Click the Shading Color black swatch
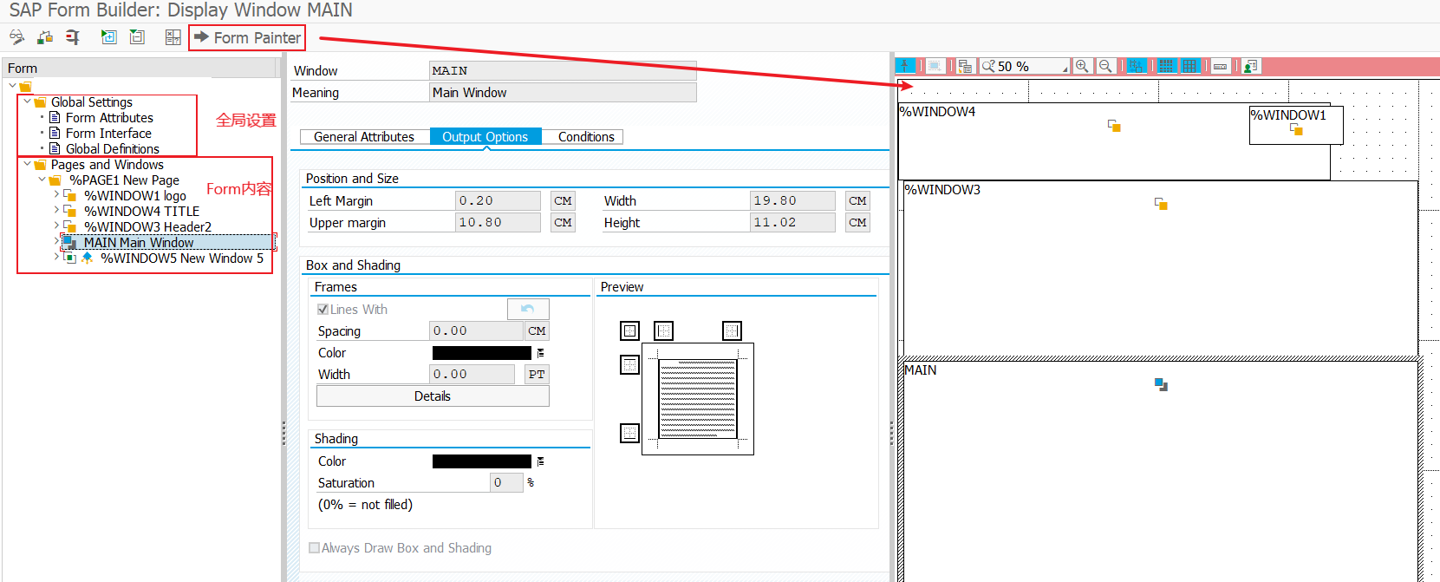 click(x=482, y=461)
